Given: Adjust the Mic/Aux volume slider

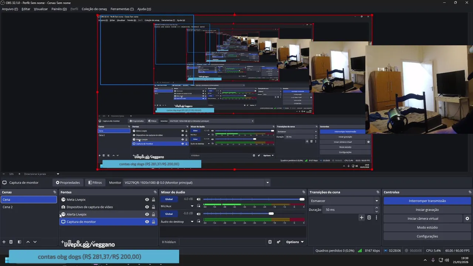Looking at the screenshot, I should [253, 199].
